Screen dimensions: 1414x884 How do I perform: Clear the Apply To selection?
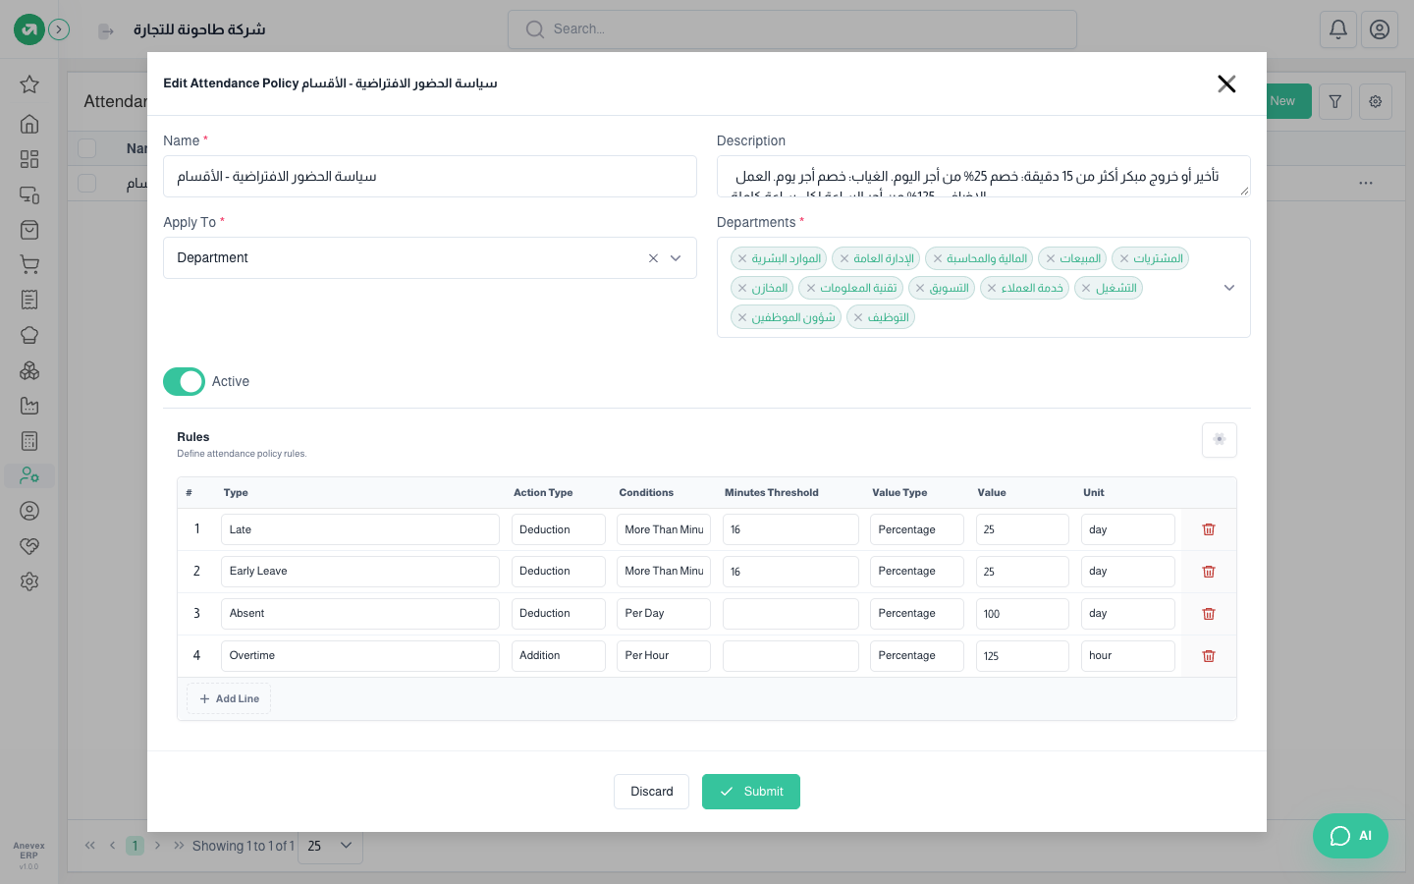point(653,258)
